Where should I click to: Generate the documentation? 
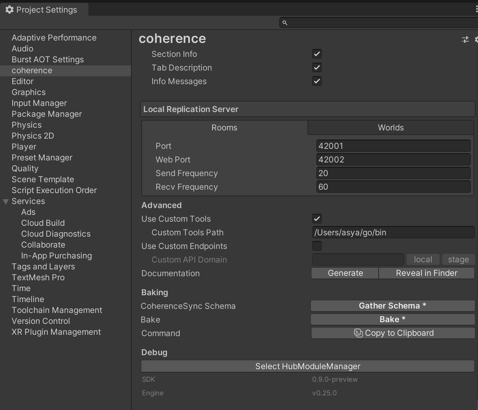345,273
